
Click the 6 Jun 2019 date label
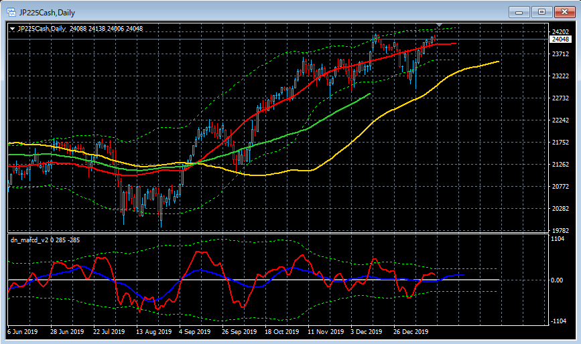pyautogui.click(x=23, y=332)
